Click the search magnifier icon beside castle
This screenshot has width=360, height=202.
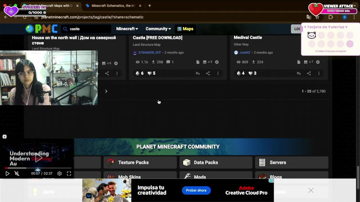pos(65,29)
